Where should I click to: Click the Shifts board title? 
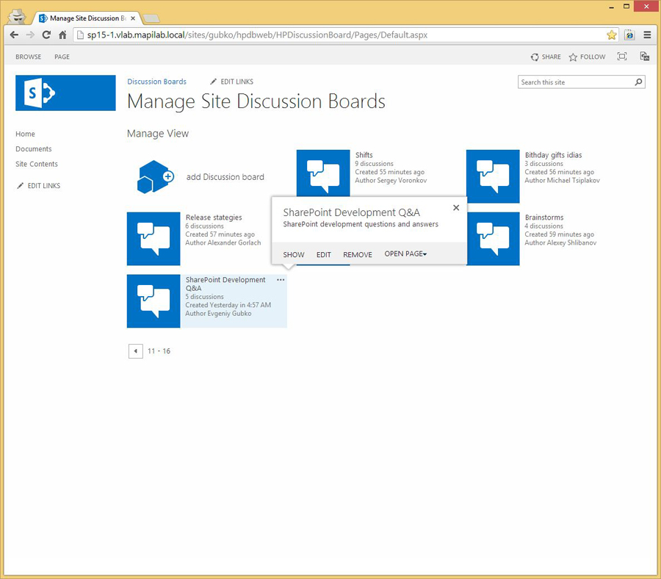[364, 155]
